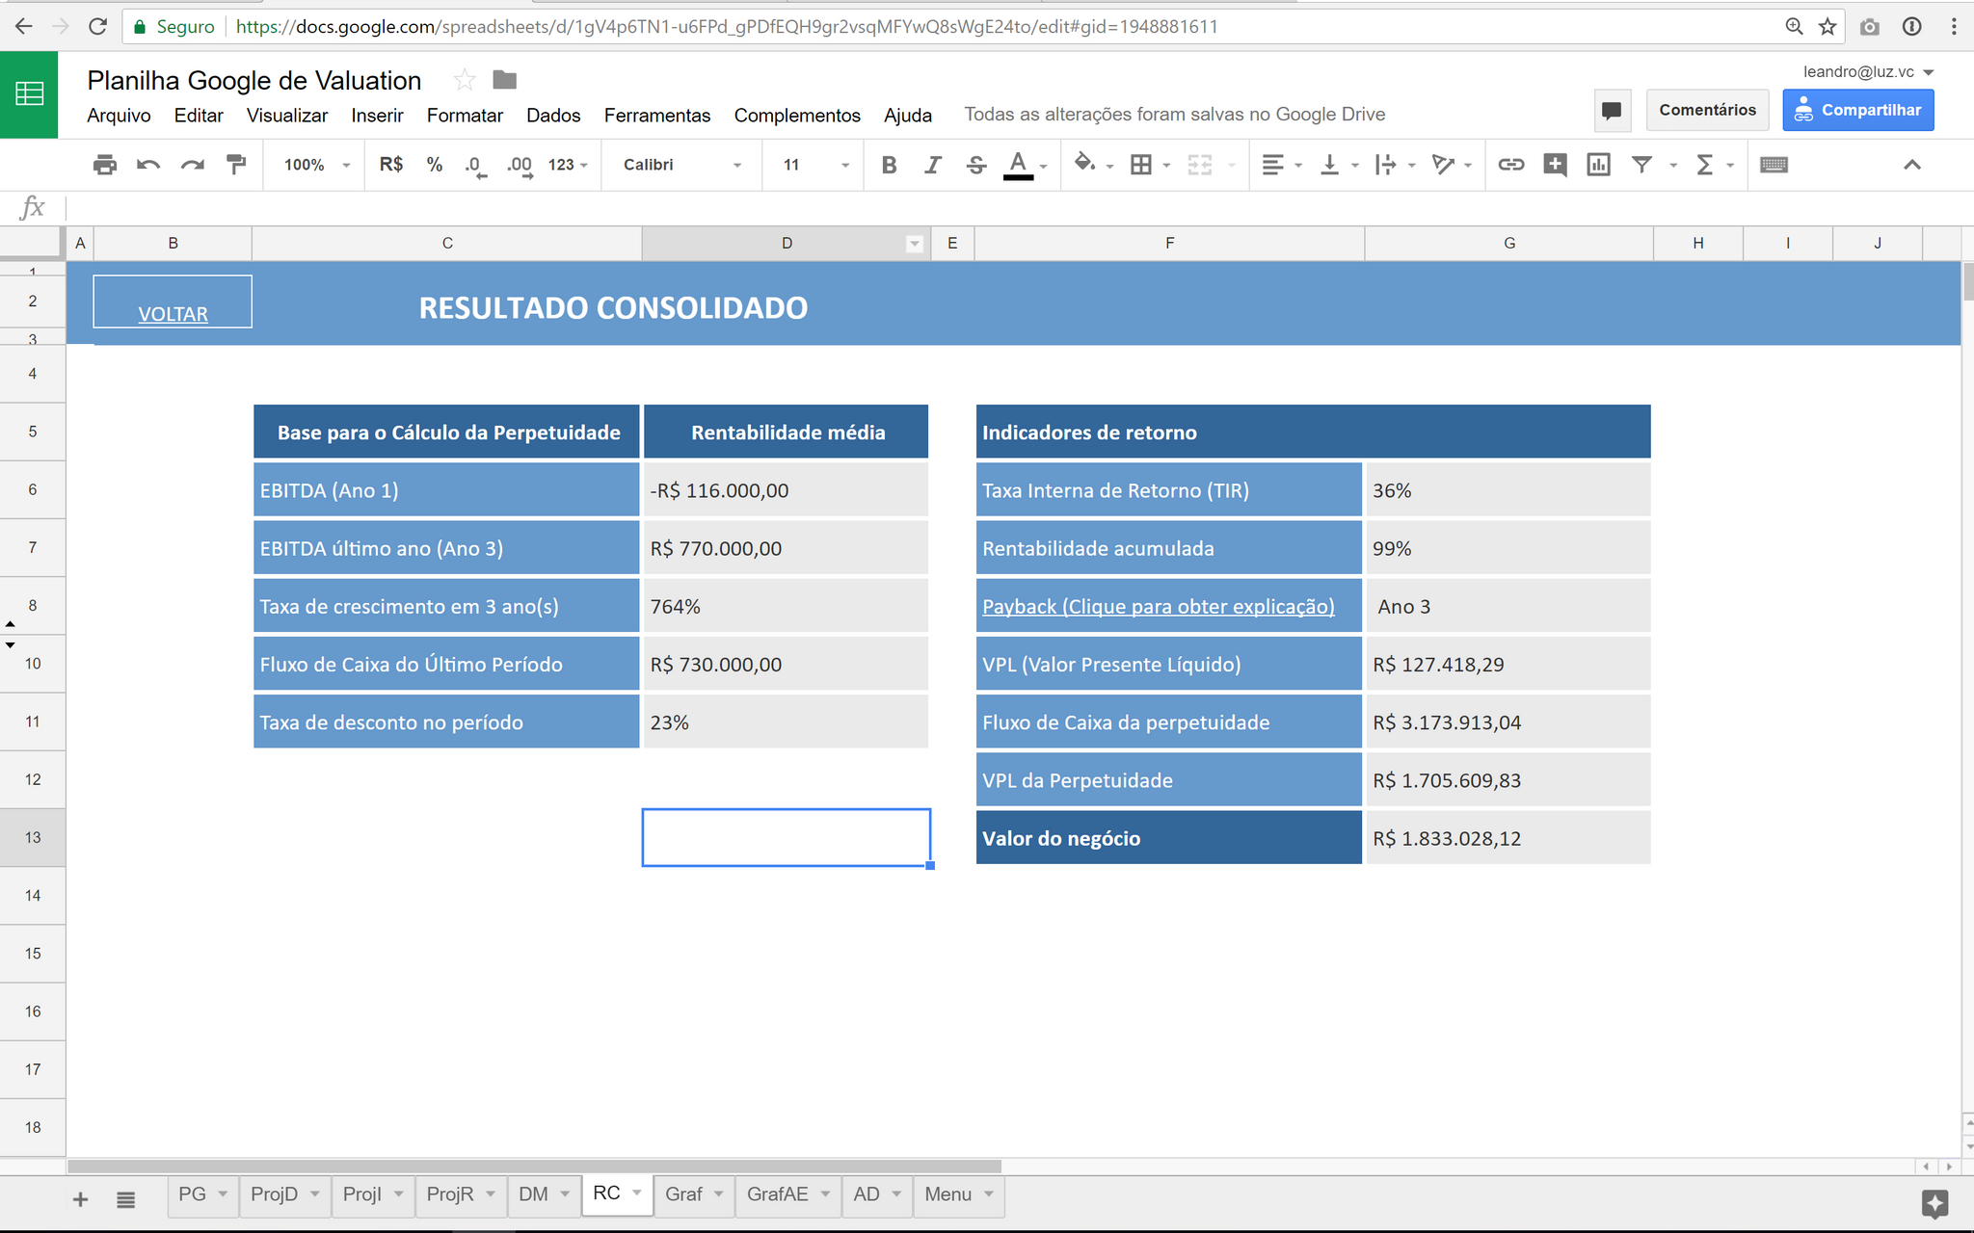
Task: Open fill color picker
Action: coord(1093,165)
